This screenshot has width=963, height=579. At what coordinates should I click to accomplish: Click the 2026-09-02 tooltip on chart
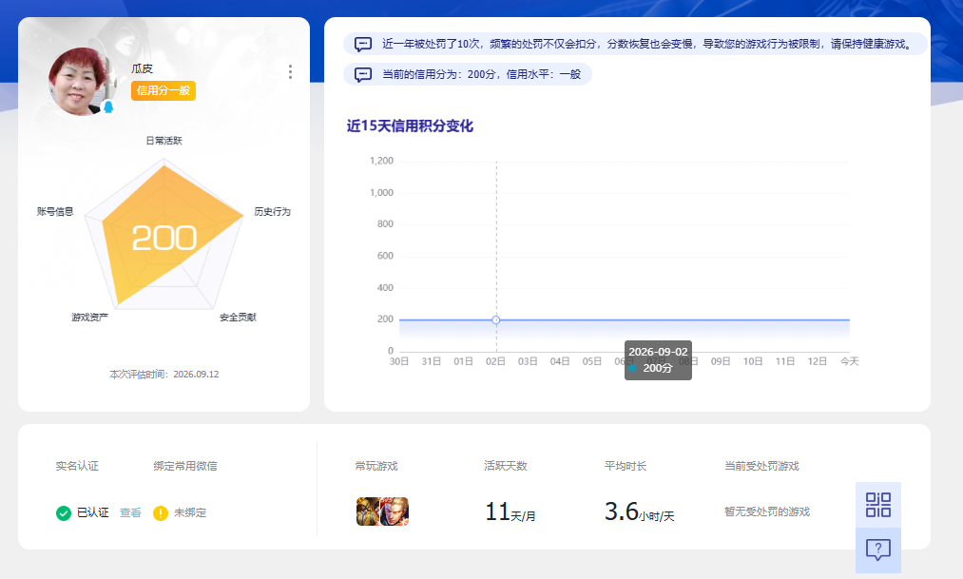[659, 360]
